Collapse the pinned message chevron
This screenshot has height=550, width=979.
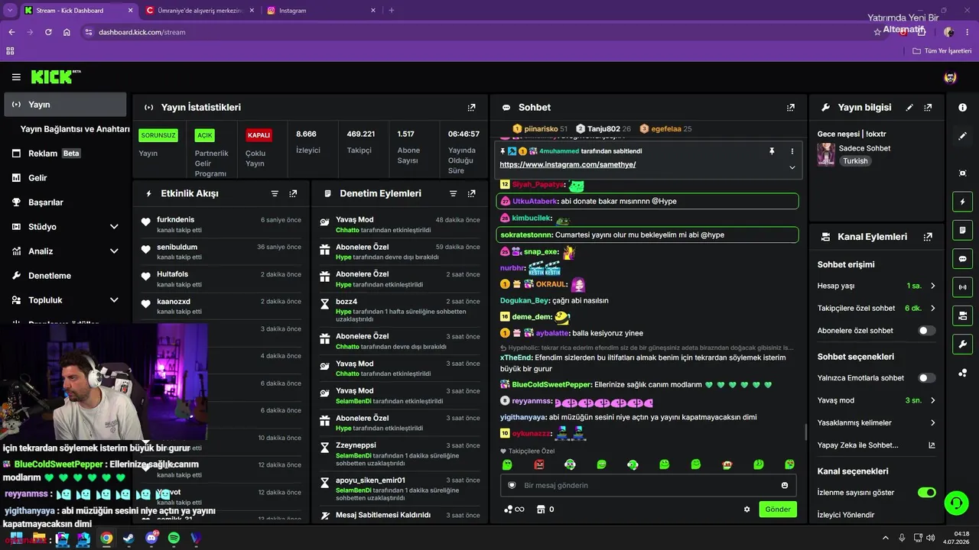792,167
